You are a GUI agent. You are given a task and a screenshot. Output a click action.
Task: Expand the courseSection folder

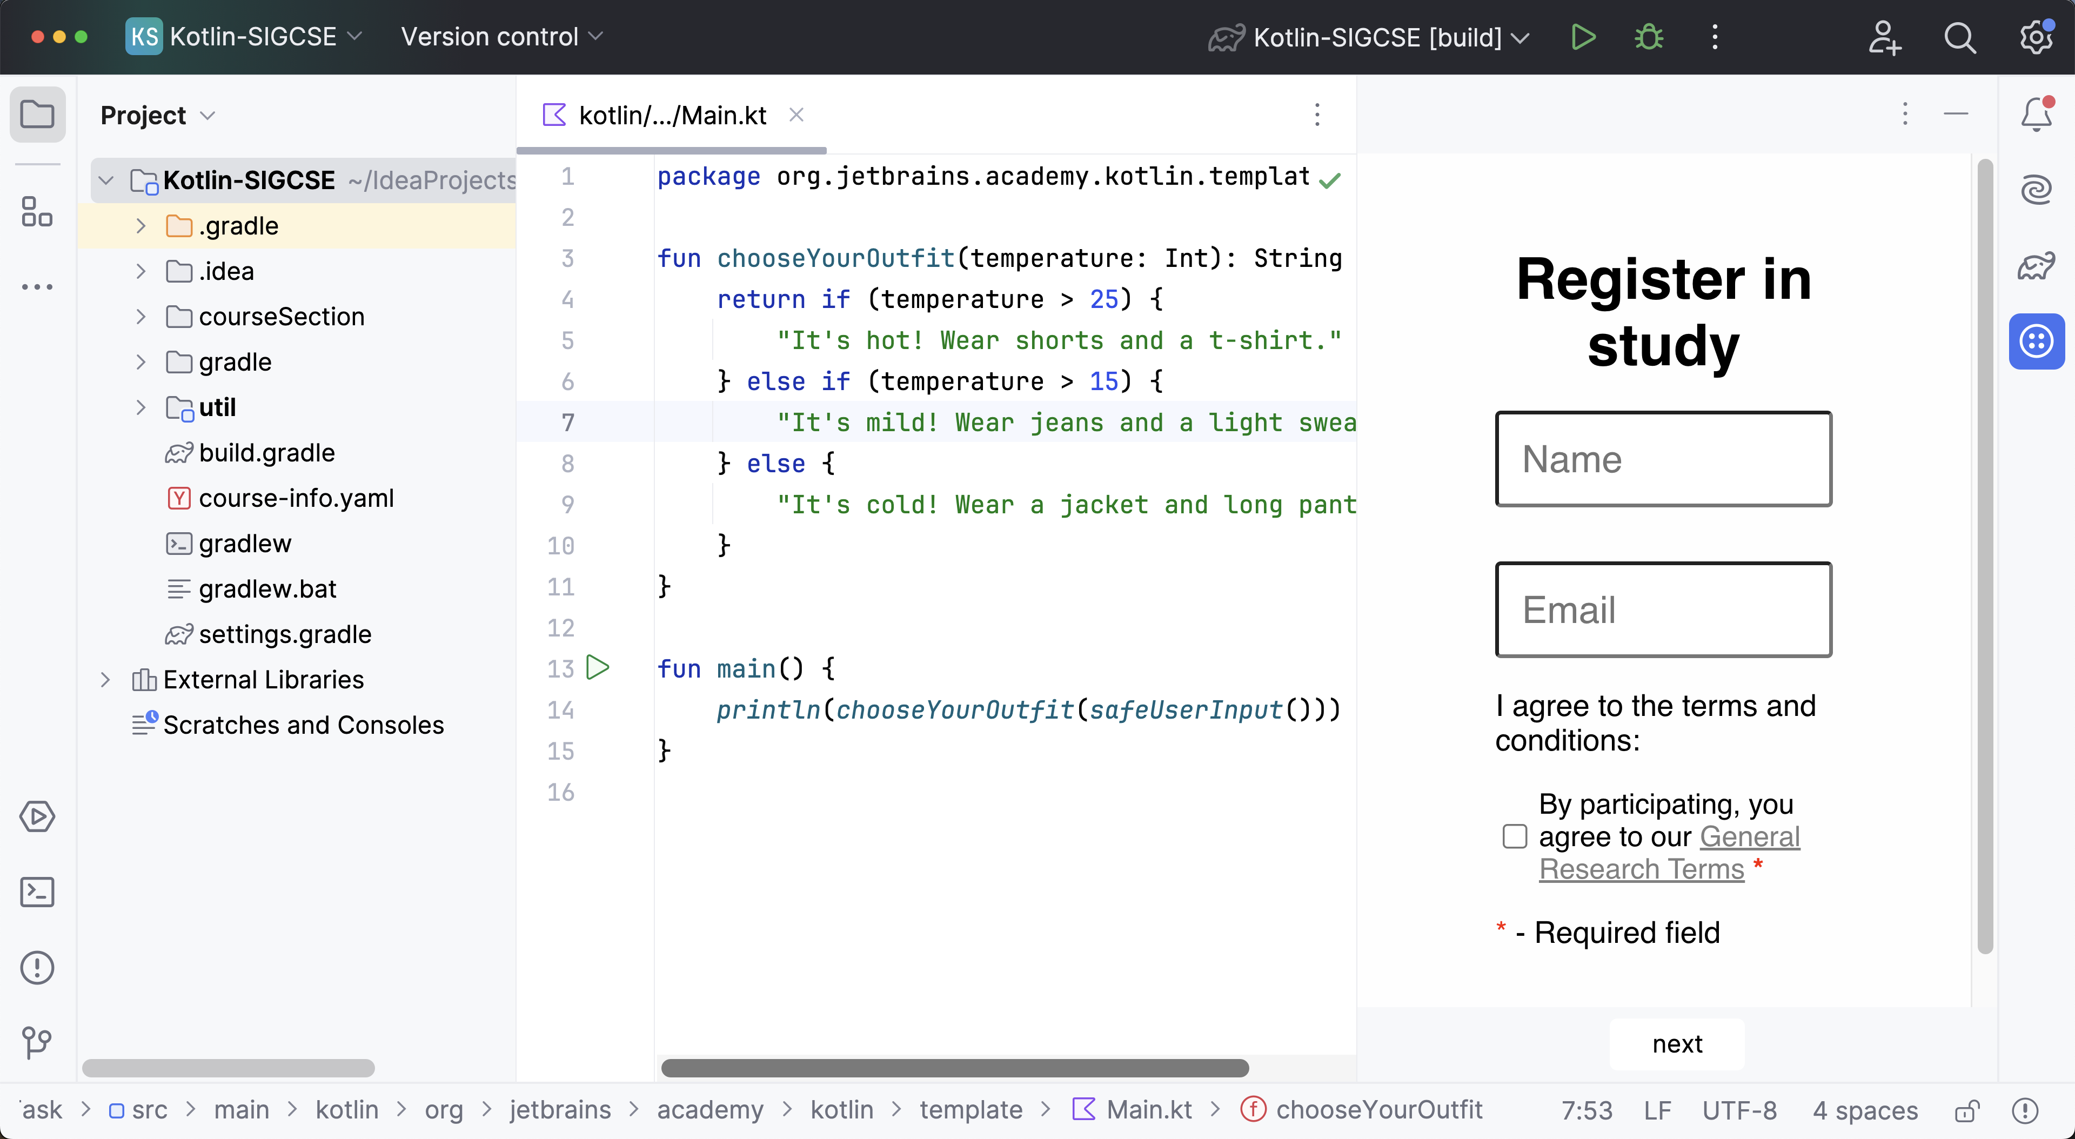pyautogui.click(x=141, y=317)
